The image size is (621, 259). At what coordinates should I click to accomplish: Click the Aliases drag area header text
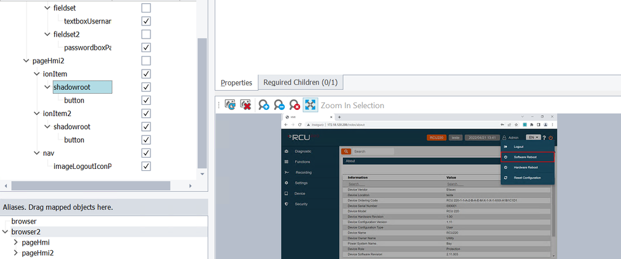point(58,207)
